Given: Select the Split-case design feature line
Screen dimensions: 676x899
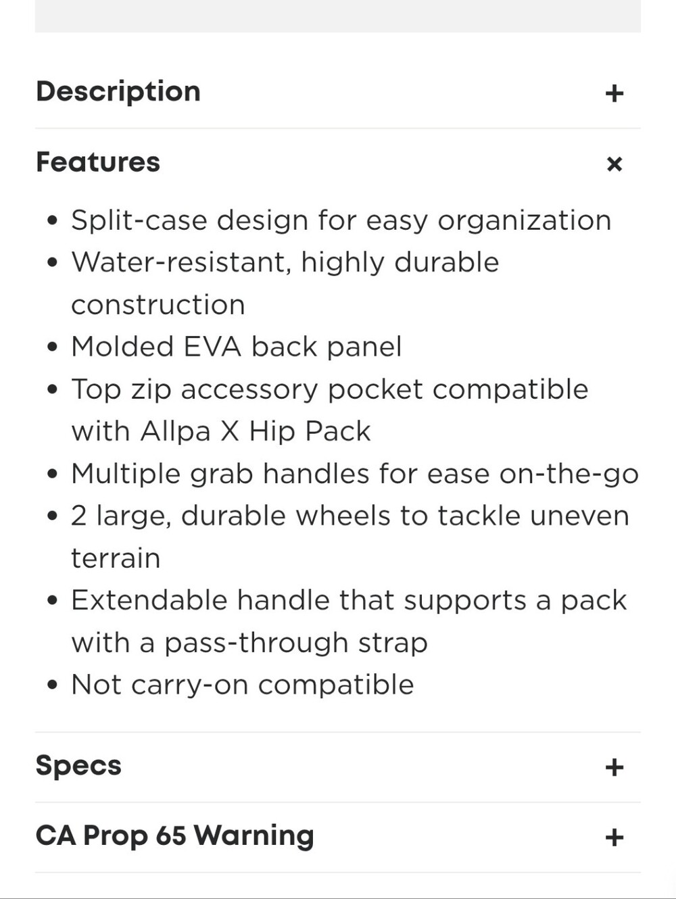Looking at the screenshot, I should coord(341,220).
